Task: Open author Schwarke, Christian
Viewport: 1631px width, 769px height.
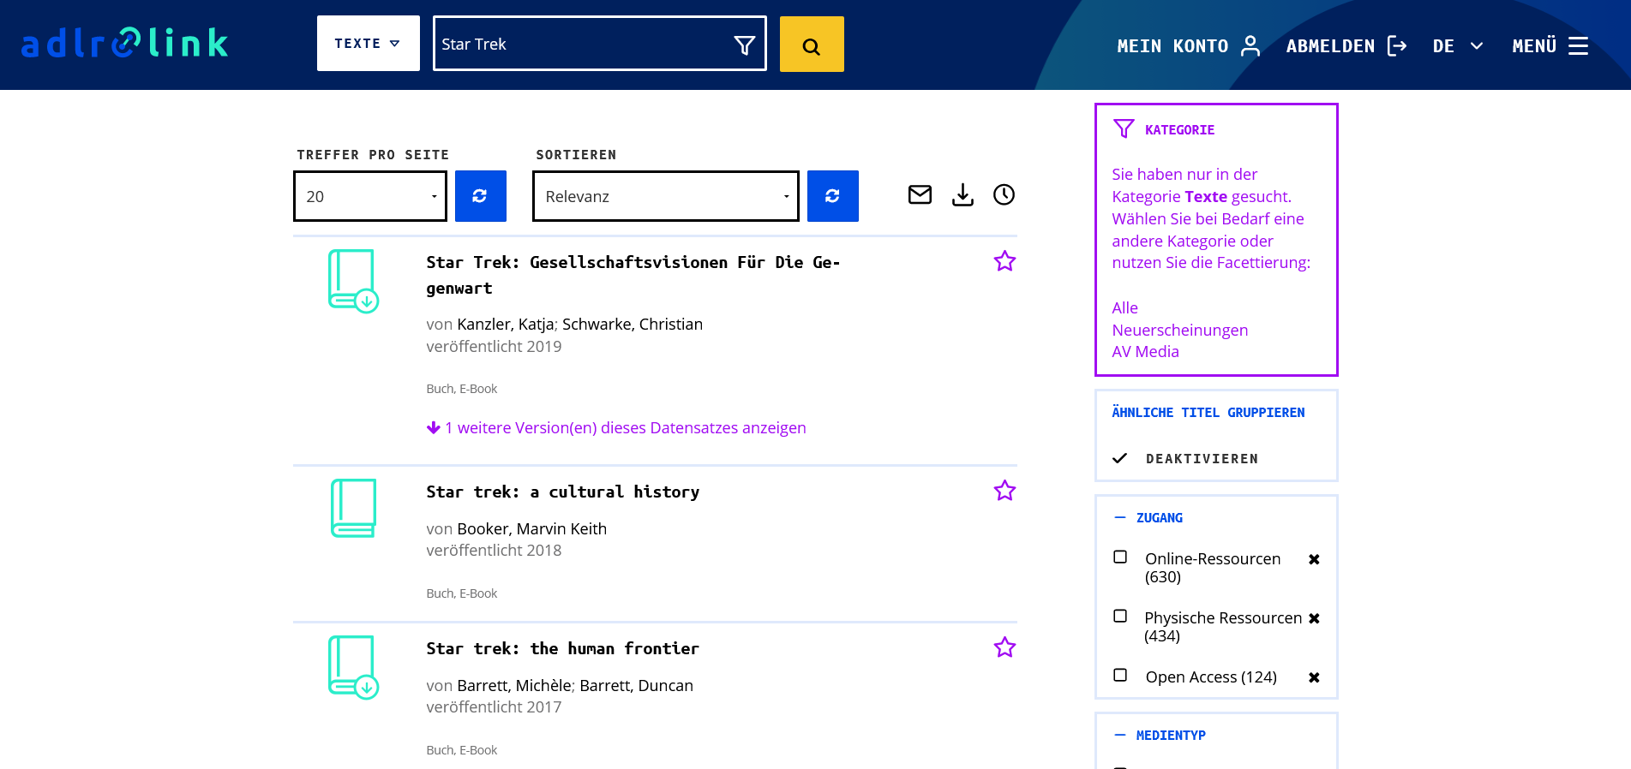Action: [x=633, y=325]
